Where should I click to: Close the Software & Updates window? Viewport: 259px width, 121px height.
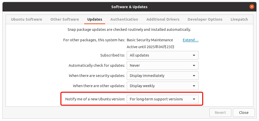252,7
